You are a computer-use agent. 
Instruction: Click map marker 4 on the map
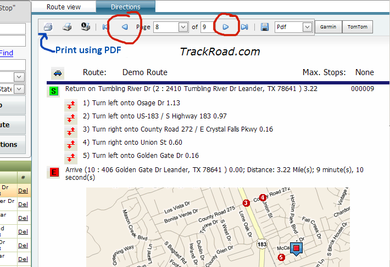[x=263, y=198]
